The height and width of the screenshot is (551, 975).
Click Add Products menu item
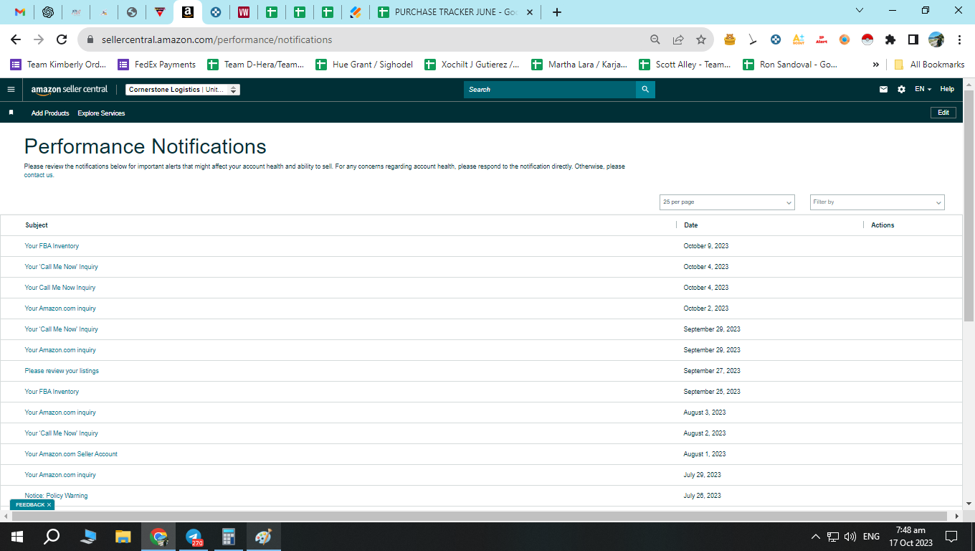50,113
